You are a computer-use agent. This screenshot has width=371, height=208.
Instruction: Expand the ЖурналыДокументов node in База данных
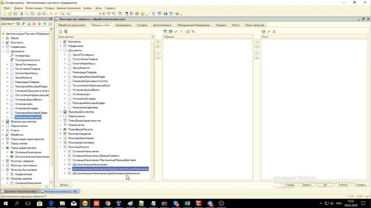[x=60, y=112]
